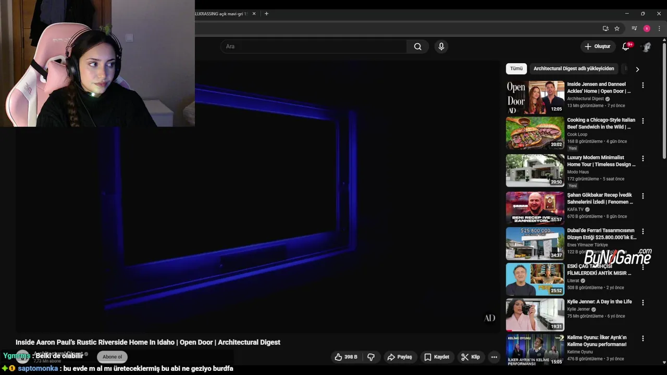
Task: Open options for Kelime Oyunu video
Action: pos(643,338)
